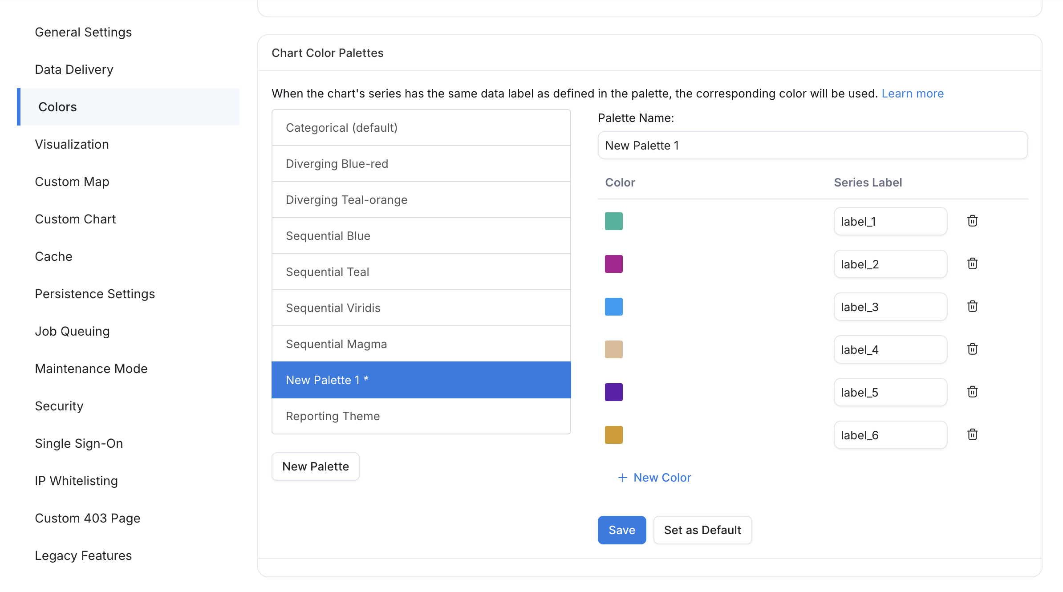Viewport: 1063px width, 592px height.
Task: Click the teal swatch for label_1
Action: 613,221
